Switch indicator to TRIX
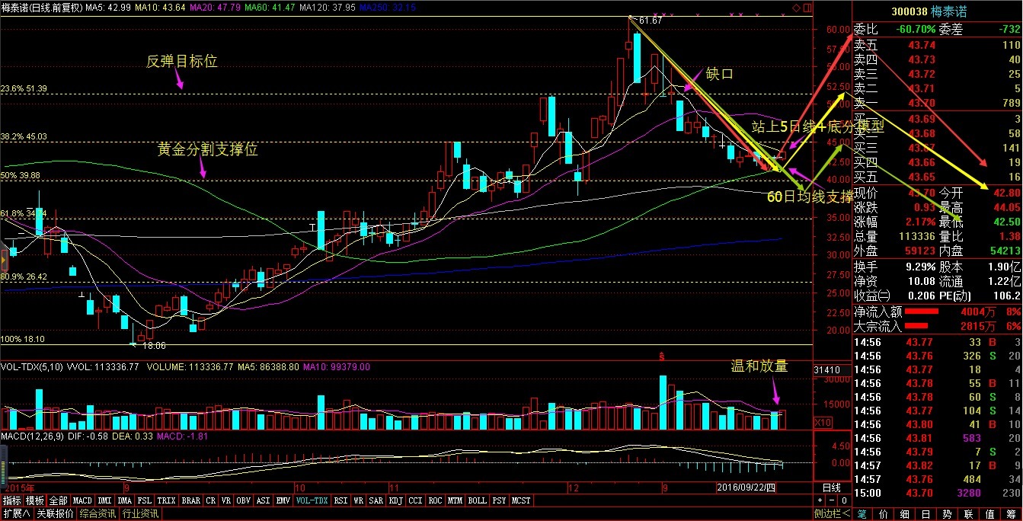 pyautogui.click(x=168, y=500)
